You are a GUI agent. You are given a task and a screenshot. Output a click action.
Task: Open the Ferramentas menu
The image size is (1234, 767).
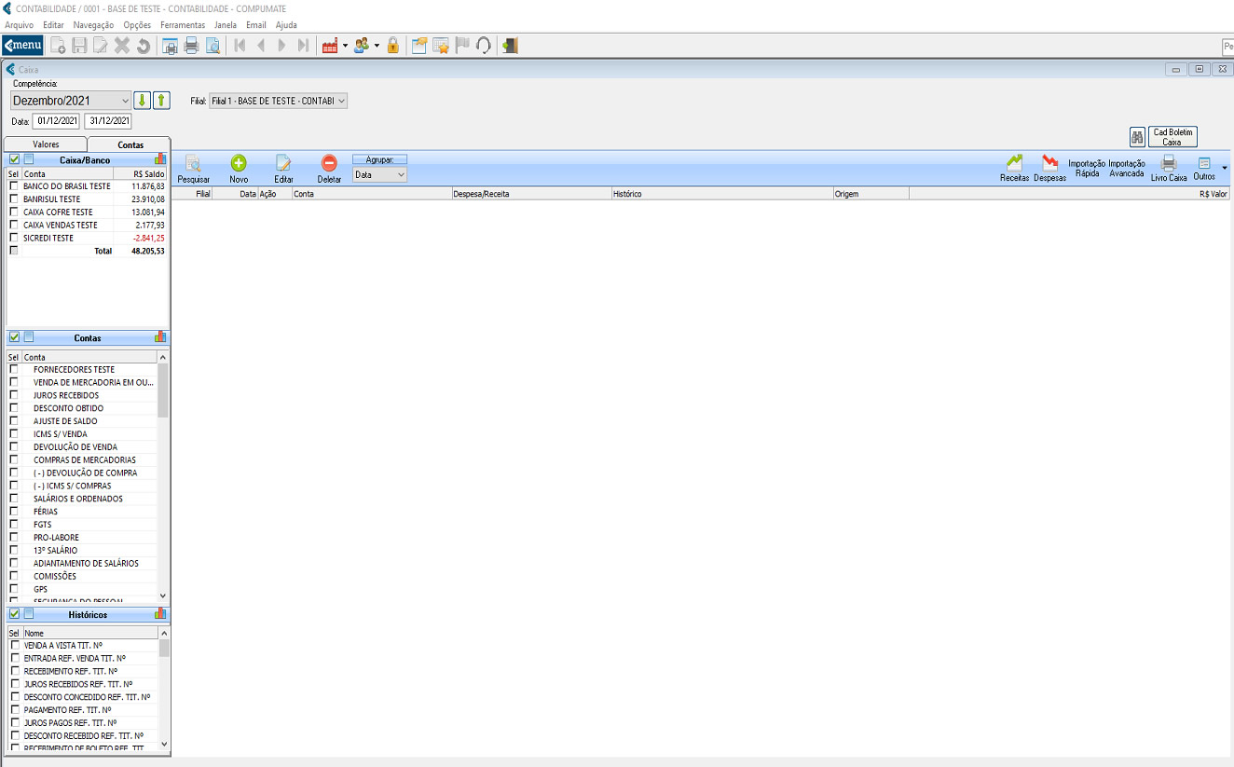(183, 24)
